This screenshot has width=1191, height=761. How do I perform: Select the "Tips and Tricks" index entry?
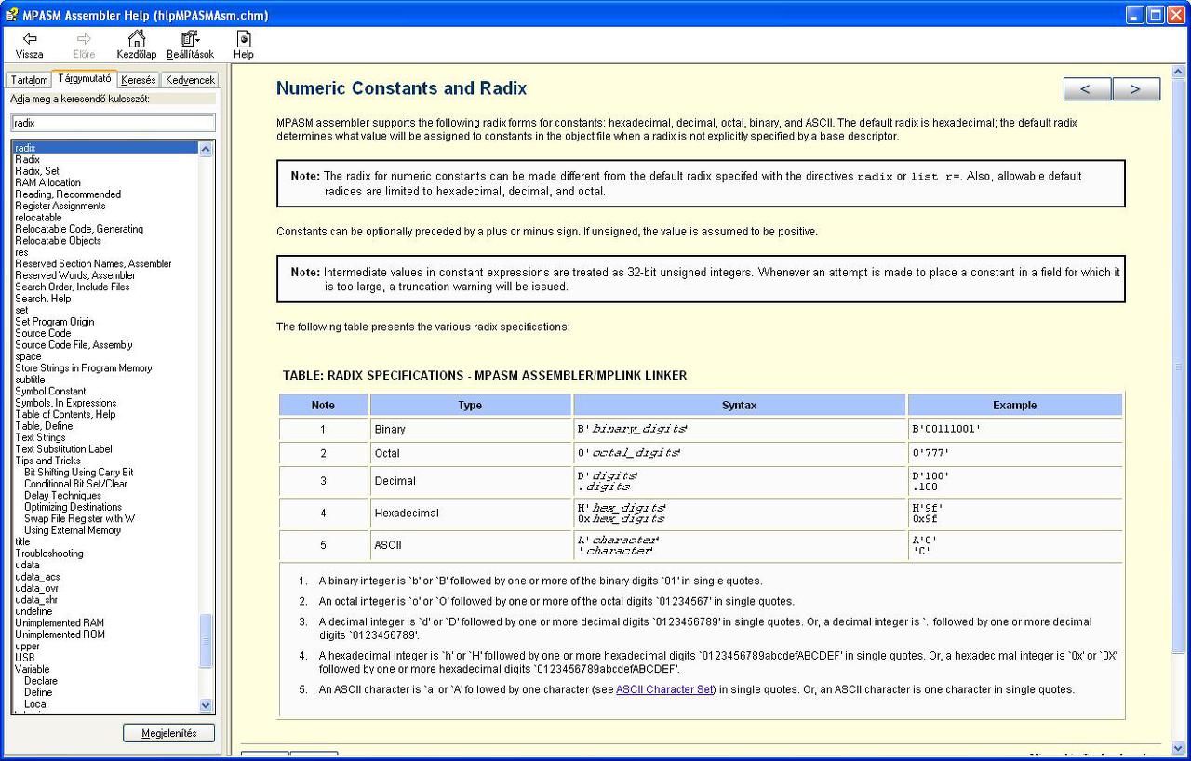point(47,461)
